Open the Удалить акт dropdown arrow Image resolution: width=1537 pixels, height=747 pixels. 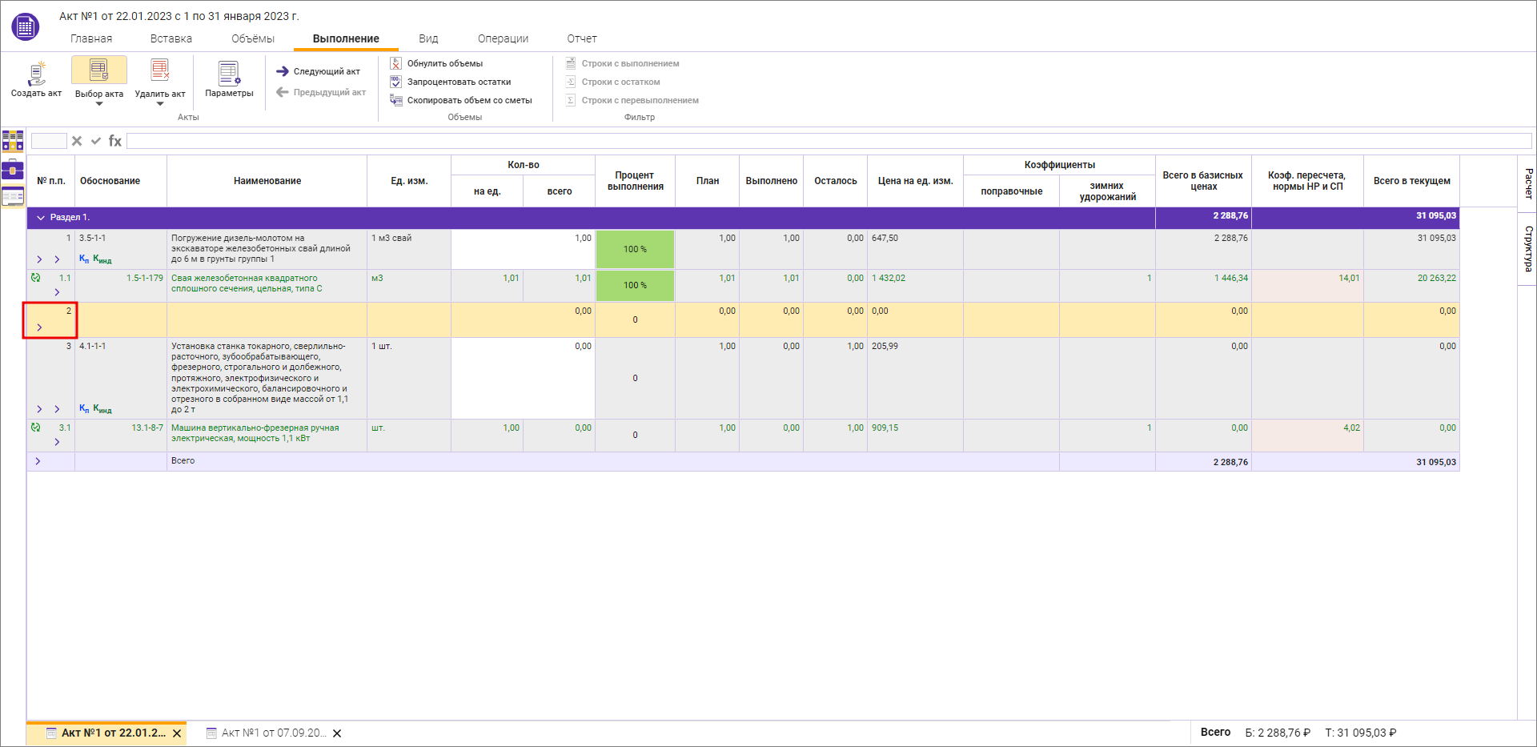point(160,104)
